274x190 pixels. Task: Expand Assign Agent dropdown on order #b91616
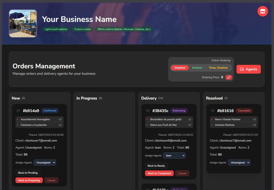(239, 163)
